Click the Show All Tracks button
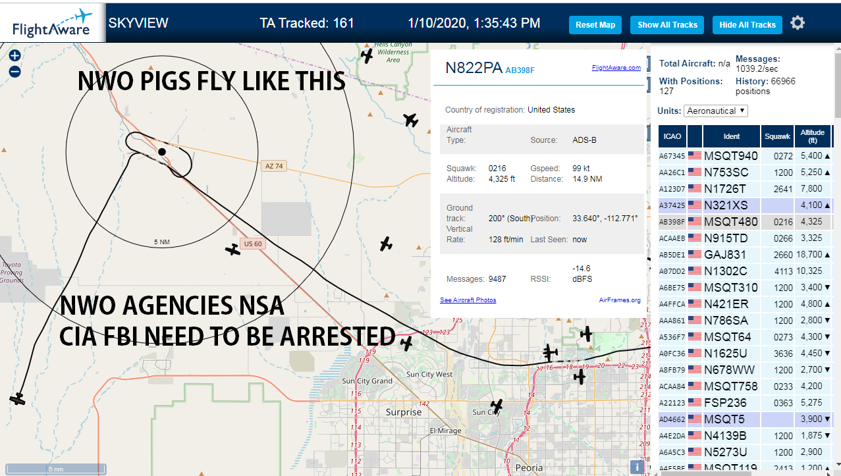Screen dimensions: 841x476 click(667, 25)
